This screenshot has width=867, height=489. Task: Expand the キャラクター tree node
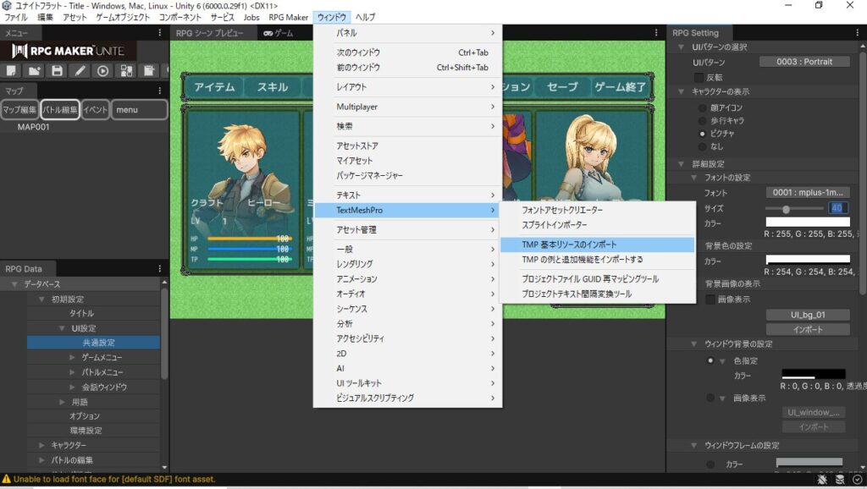pyautogui.click(x=41, y=445)
